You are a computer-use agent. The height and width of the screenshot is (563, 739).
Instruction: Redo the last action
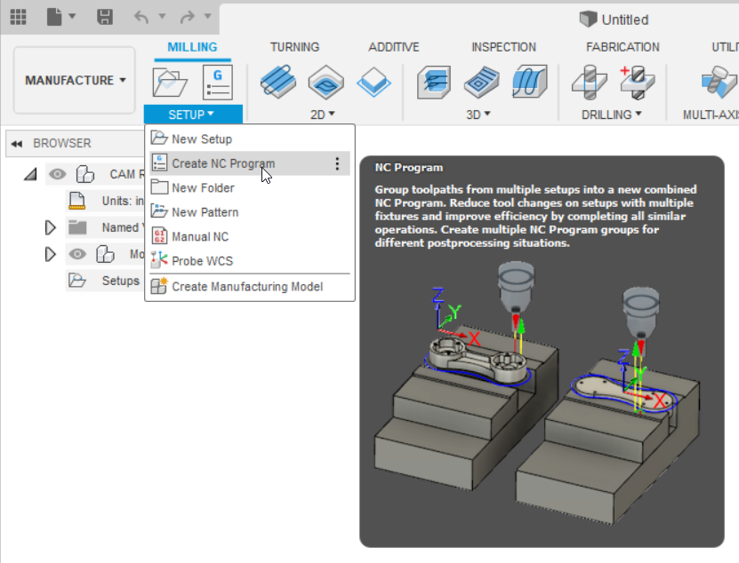[187, 17]
